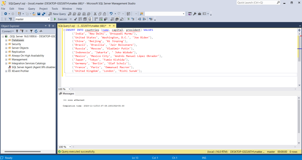This screenshot has width=302, height=160.
Task: Select the Messages tab
Action: [67, 94]
